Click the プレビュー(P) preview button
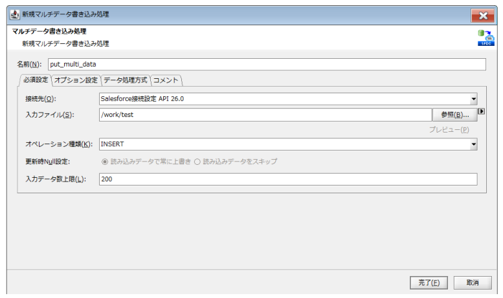 (449, 130)
